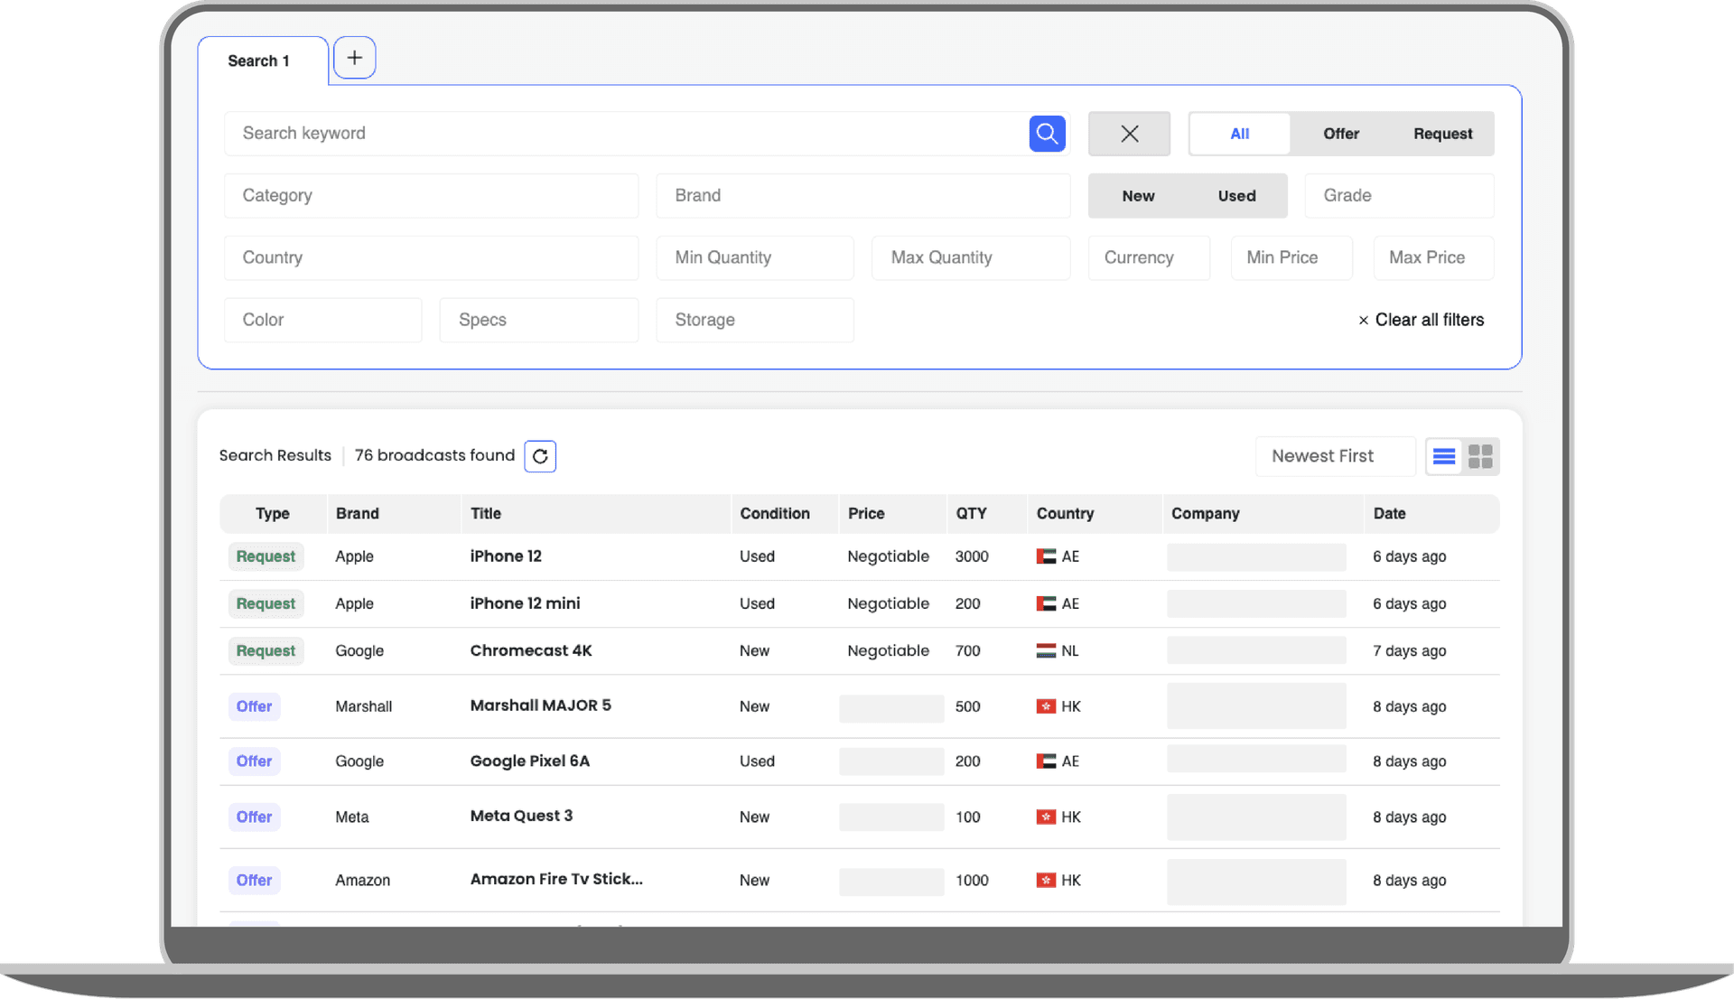Click the Max Price input
This screenshot has width=1734, height=999.
tap(1433, 258)
